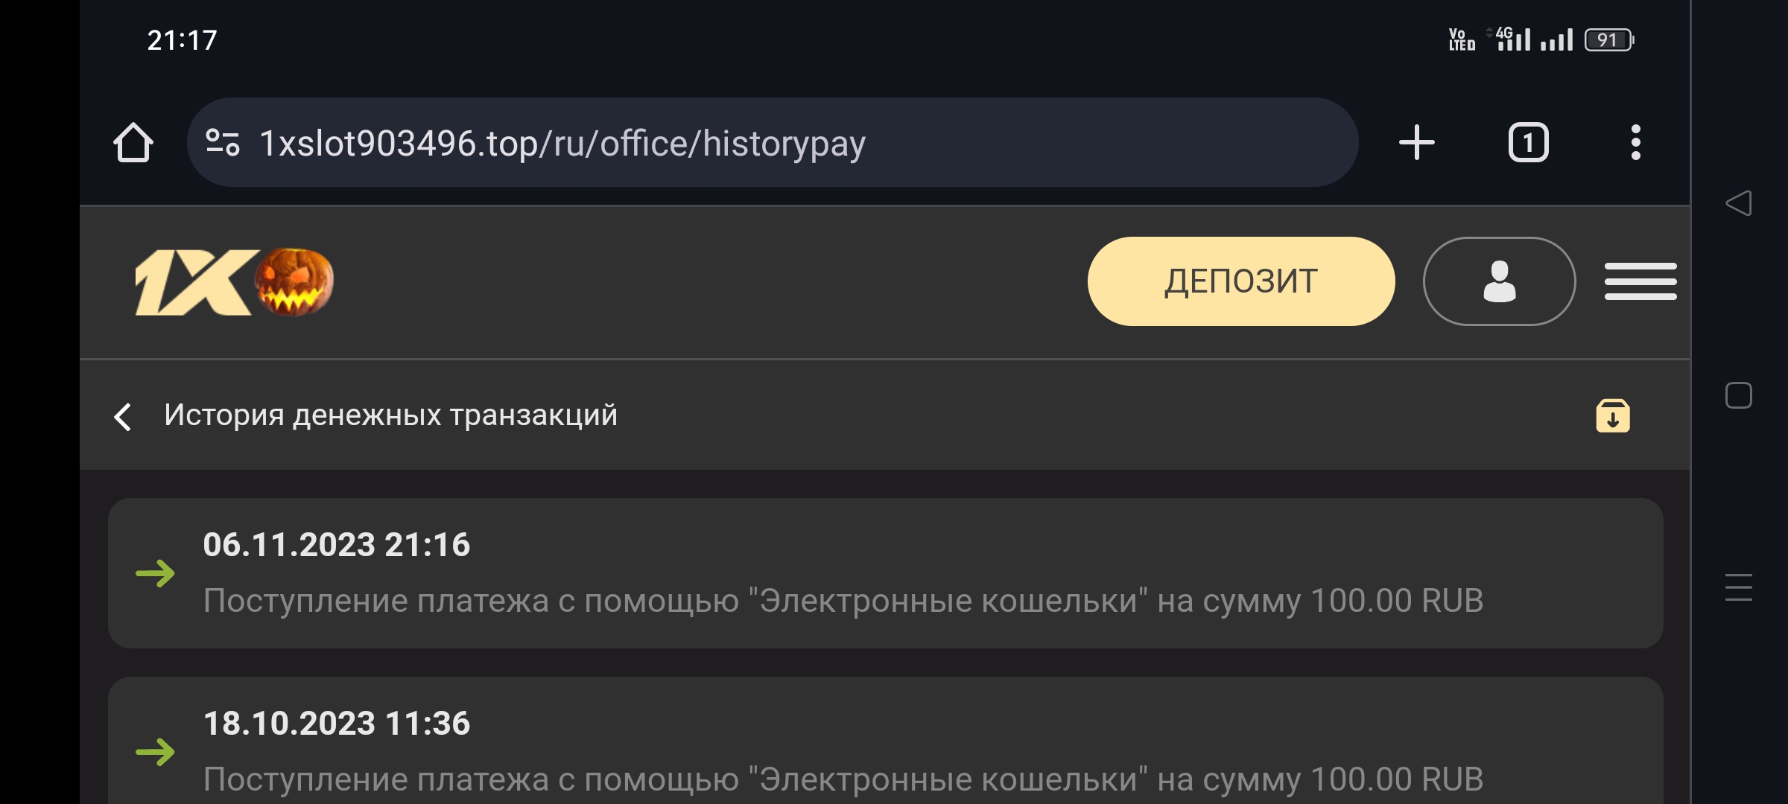Click the 1X pumpkin site logo
Viewport: 1788px width, 804px height.
point(234,281)
